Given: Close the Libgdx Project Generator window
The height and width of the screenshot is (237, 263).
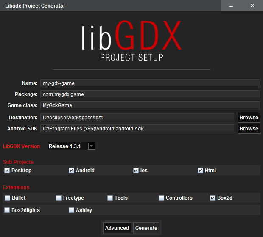Looking at the screenshot, I should (x=252, y=6).
